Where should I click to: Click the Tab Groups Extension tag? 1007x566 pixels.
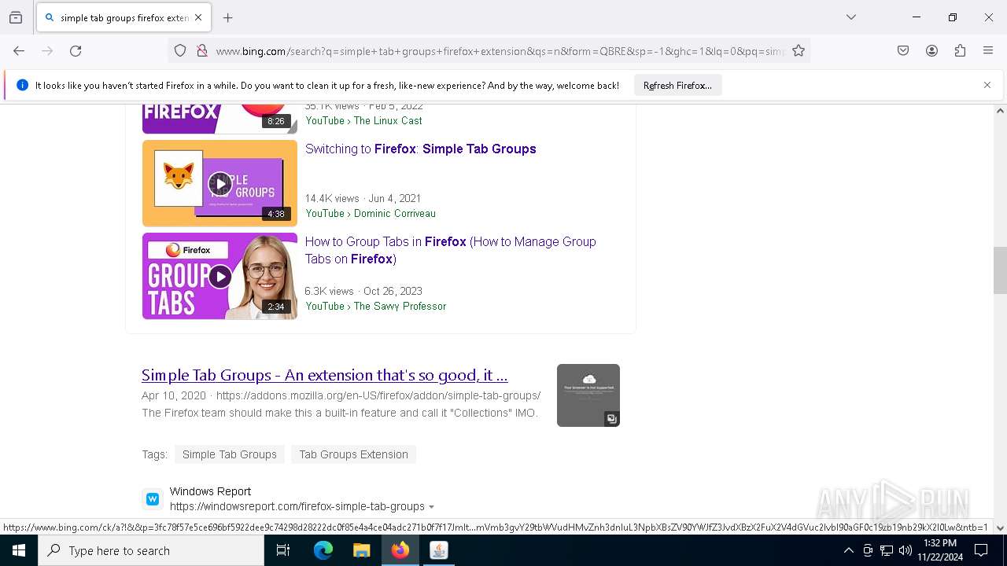pos(353,454)
